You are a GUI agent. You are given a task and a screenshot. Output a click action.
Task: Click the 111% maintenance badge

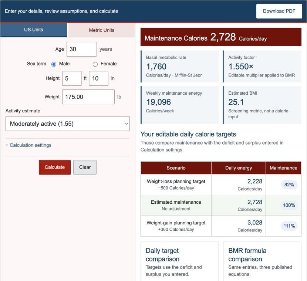pos(289,226)
